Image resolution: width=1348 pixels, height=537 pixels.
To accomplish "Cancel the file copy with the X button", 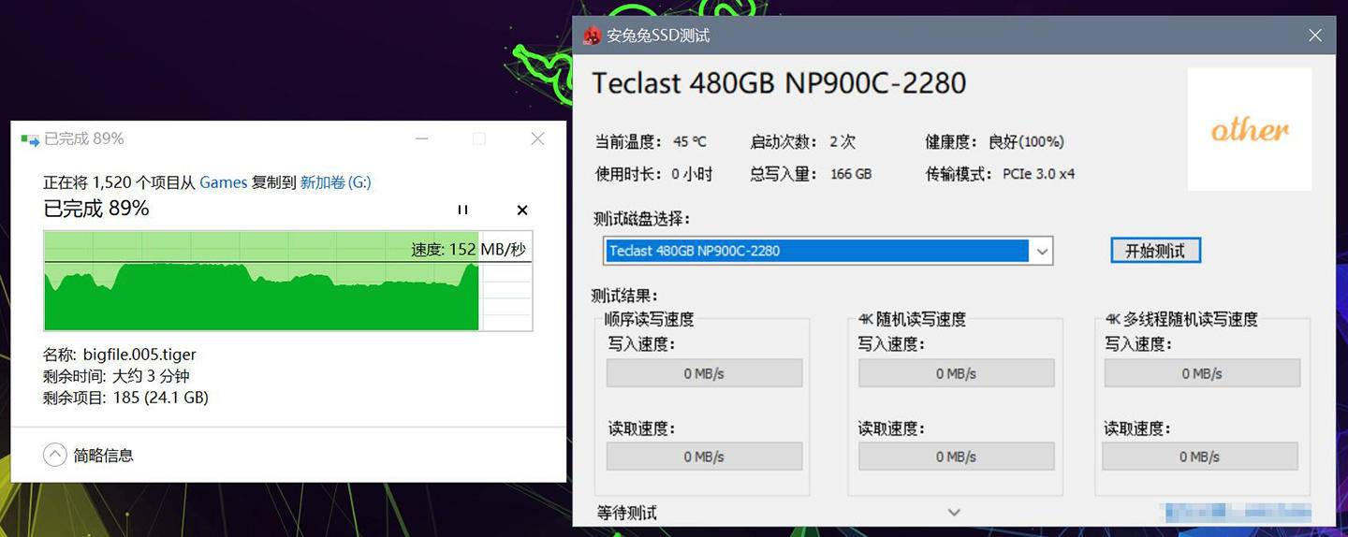I will point(522,210).
